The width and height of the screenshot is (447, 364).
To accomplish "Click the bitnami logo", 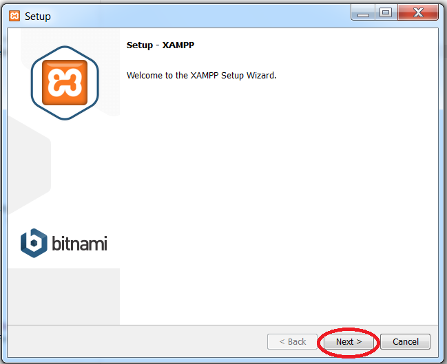I will [x=64, y=243].
